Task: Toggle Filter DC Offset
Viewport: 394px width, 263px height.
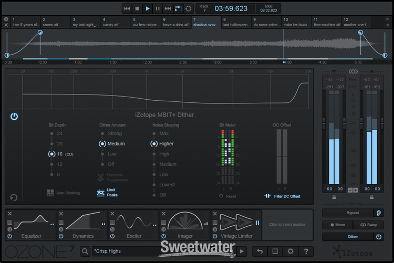Action: click(x=282, y=196)
